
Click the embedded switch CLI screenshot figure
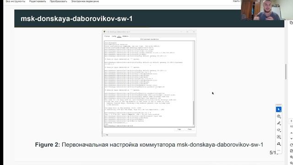click(149, 83)
